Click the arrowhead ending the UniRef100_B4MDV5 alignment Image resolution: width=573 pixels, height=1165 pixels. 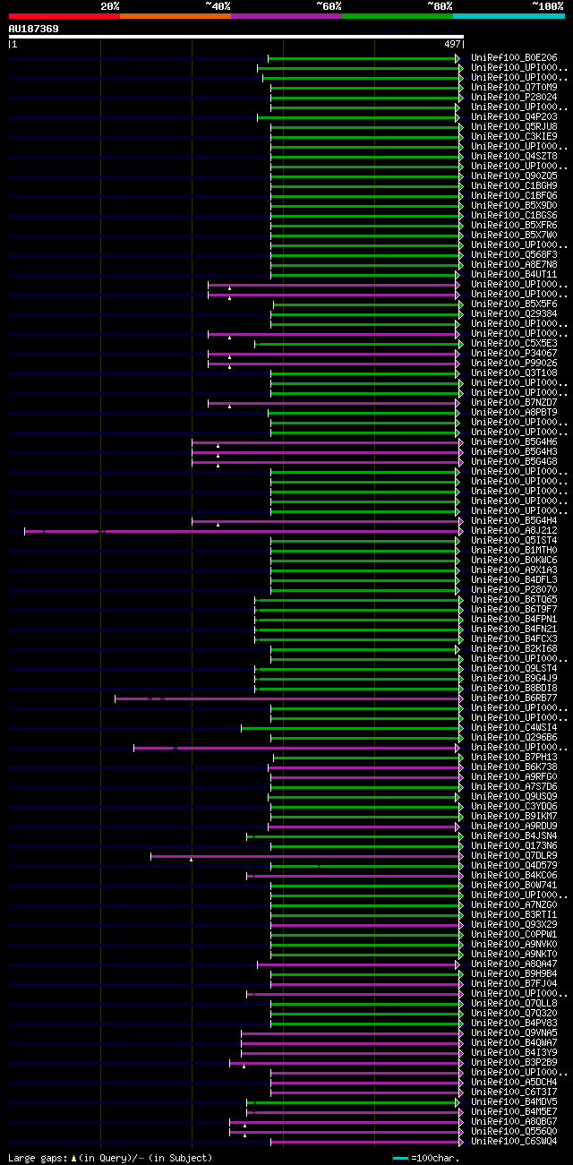point(458,1102)
